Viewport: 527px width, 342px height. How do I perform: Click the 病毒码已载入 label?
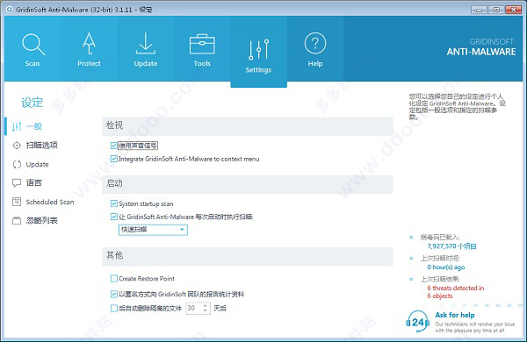point(440,238)
